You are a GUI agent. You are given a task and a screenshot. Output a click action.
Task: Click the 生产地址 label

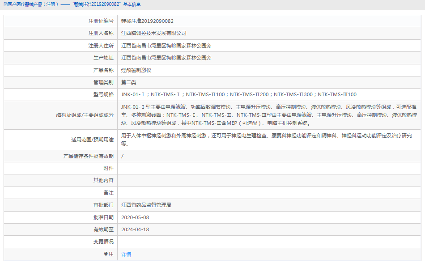tap(103, 58)
